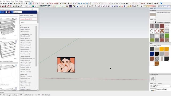Select the Sliding Doors radio option

coord(21,67)
